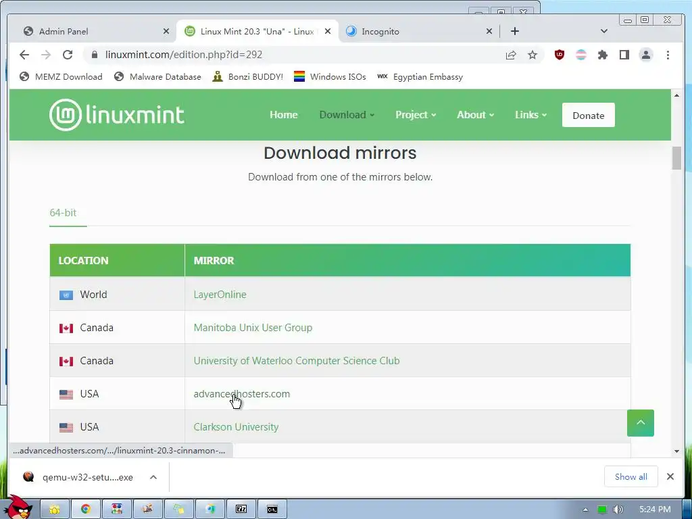Go to the Home menu item
692x519 pixels.
pyautogui.click(x=284, y=115)
